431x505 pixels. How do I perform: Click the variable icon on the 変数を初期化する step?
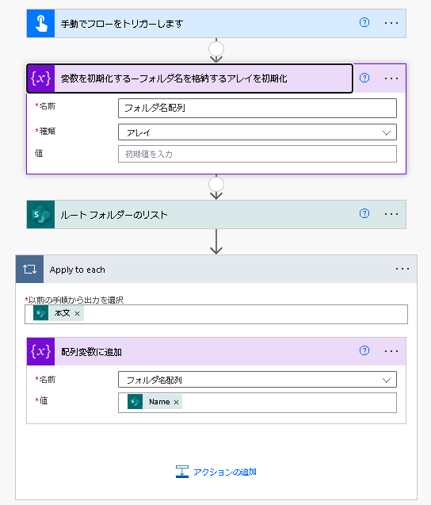[41, 78]
